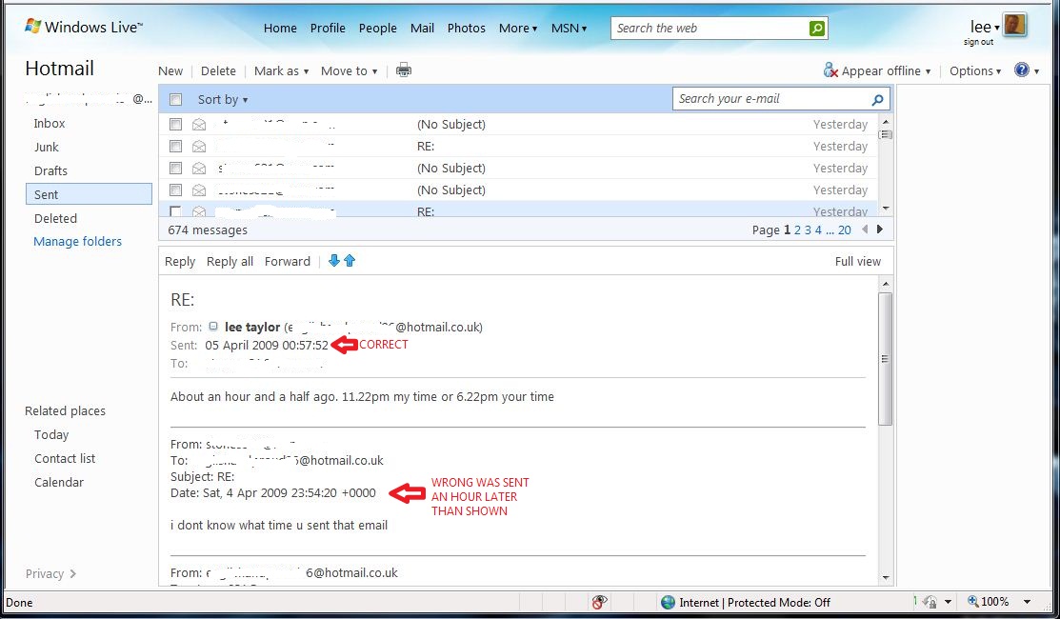Click the status bar security lock icon
Screen dimensions: 1060x619
coord(930,602)
